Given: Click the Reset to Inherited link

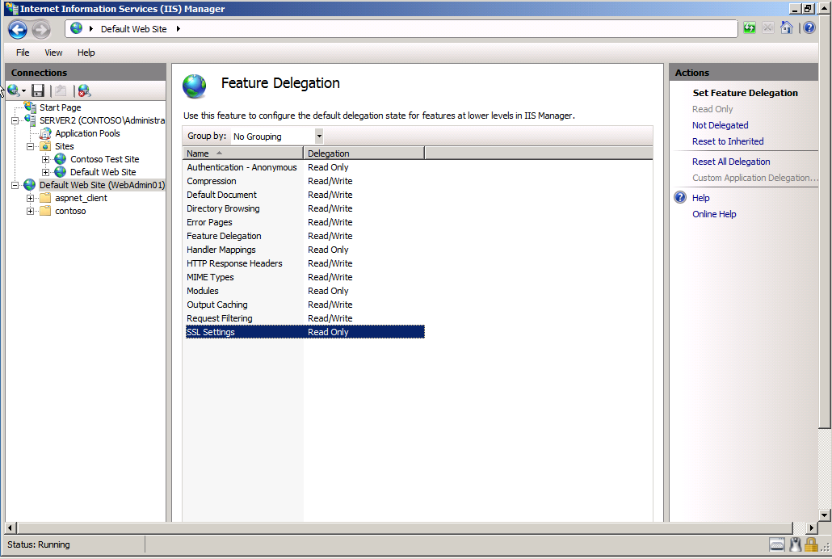Looking at the screenshot, I should click(728, 141).
